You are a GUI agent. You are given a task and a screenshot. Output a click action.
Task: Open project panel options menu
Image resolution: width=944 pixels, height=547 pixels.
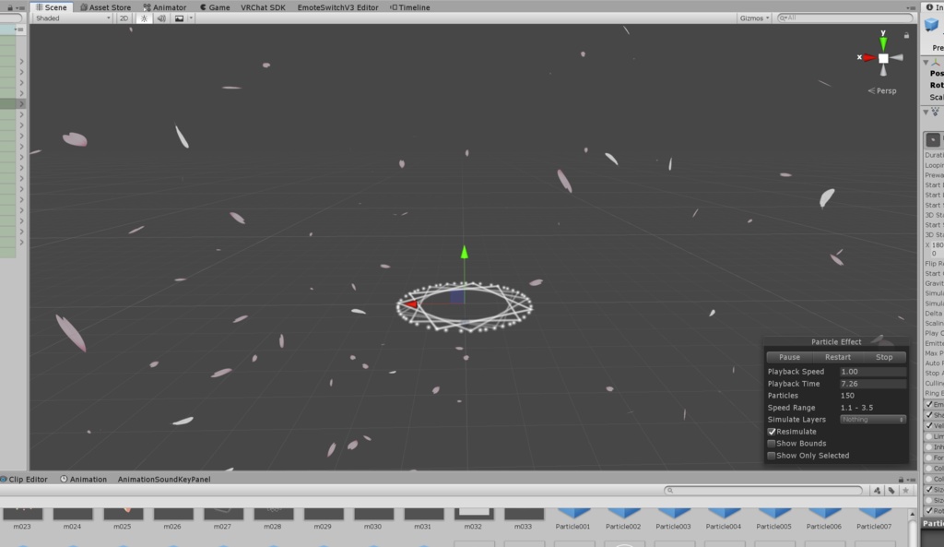(x=911, y=480)
